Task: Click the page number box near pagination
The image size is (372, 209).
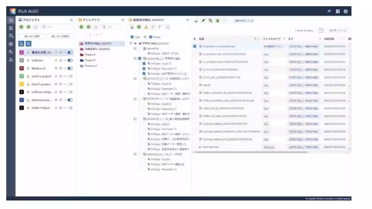Action: 321,30
